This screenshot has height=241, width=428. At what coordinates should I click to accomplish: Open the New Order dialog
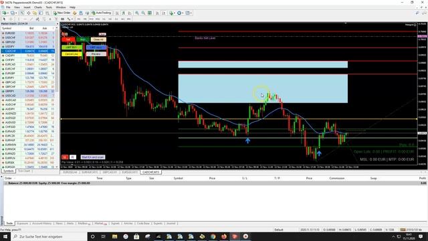point(62,13)
